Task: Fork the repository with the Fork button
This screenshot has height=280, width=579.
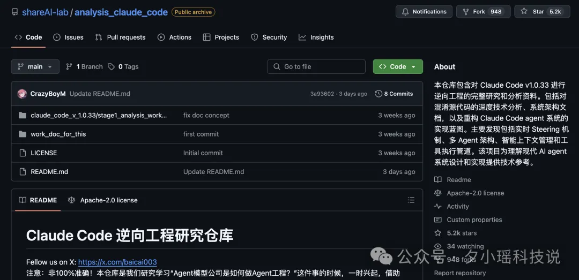Action: pyautogui.click(x=484, y=11)
